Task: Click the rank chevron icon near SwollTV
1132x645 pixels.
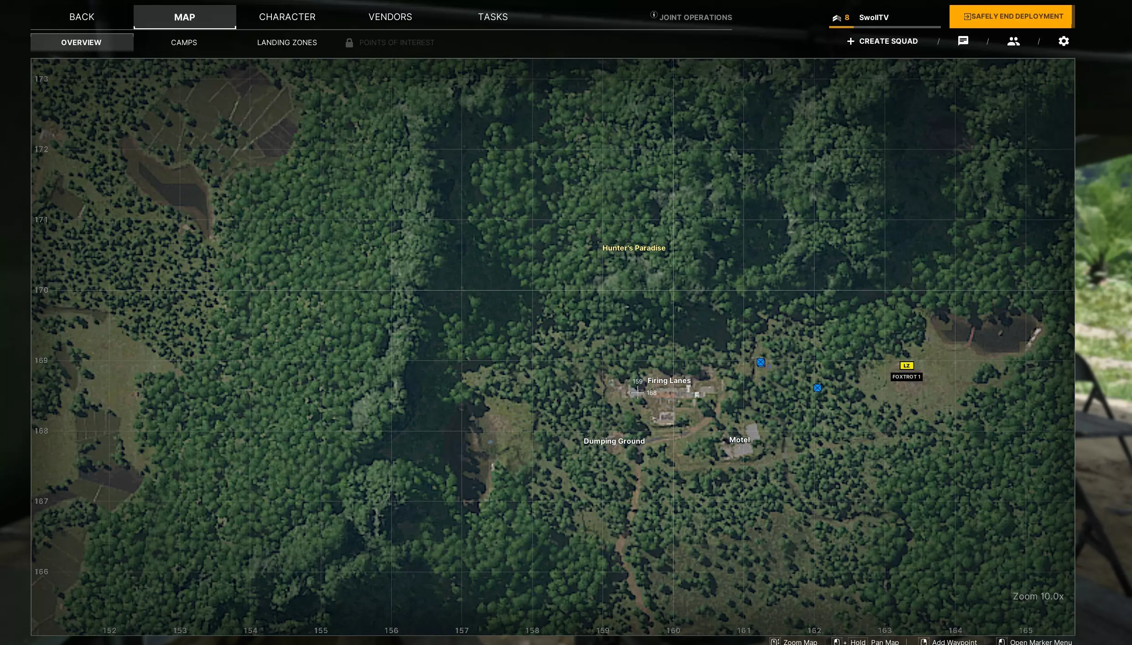Action: 836,18
